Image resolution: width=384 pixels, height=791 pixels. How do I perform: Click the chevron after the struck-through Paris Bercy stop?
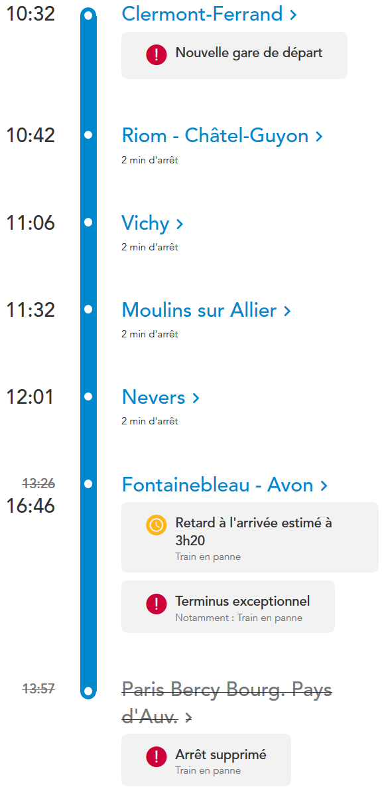click(x=188, y=719)
